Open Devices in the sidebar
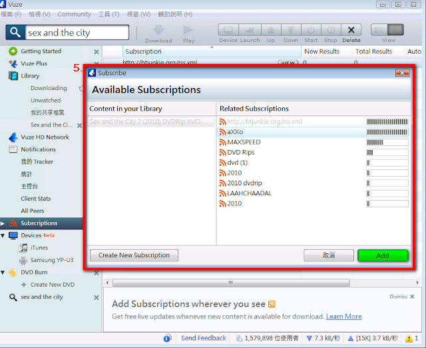This screenshot has height=348, width=426. tap(31, 235)
